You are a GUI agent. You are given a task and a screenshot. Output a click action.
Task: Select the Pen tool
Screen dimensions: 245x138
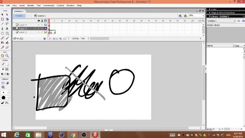coord(2,29)
